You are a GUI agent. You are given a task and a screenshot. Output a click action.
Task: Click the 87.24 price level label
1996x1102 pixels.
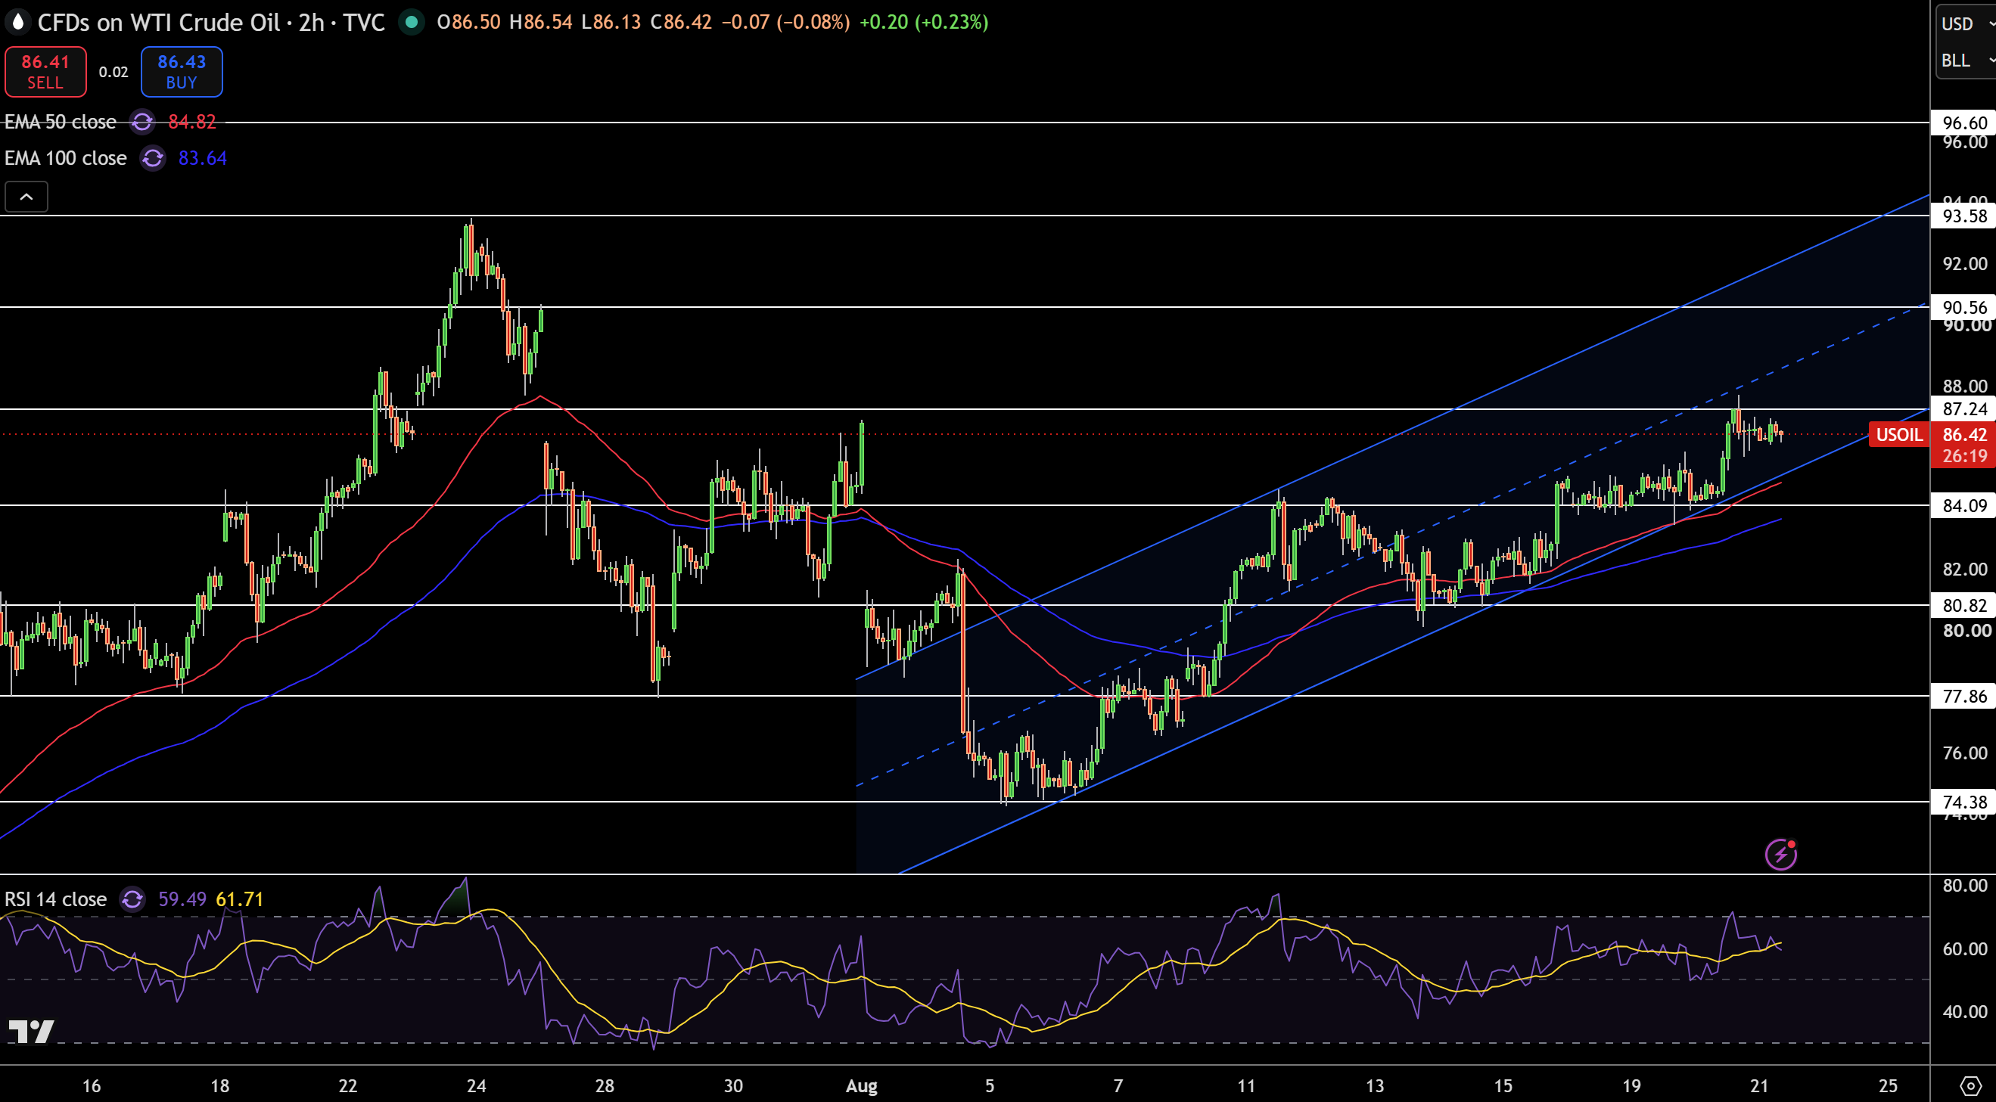point(1963,409)
